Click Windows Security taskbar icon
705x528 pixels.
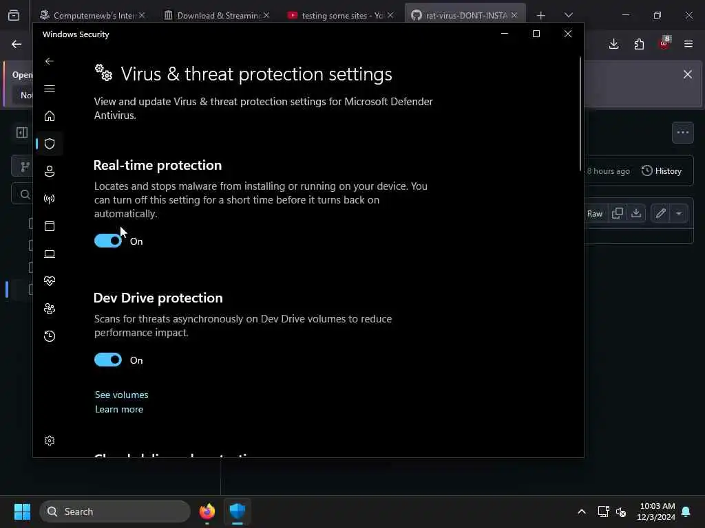238,511
